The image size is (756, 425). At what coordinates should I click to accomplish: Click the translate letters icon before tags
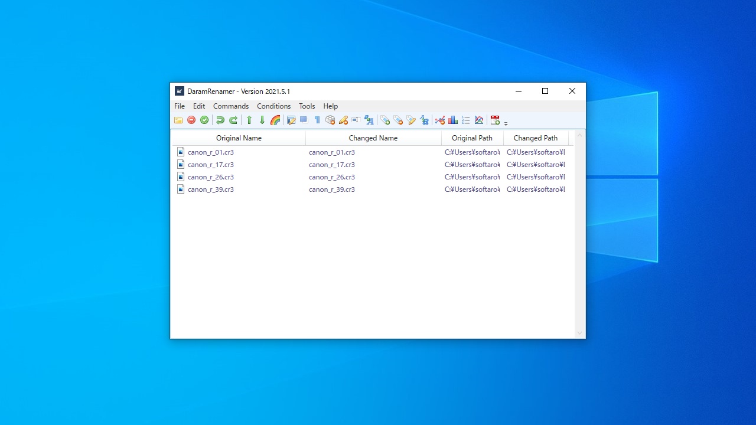[x=369, y=120]
